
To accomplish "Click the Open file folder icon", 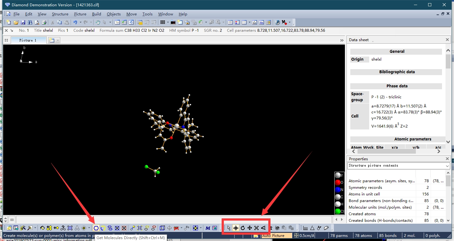I will (x=16, y=22).
